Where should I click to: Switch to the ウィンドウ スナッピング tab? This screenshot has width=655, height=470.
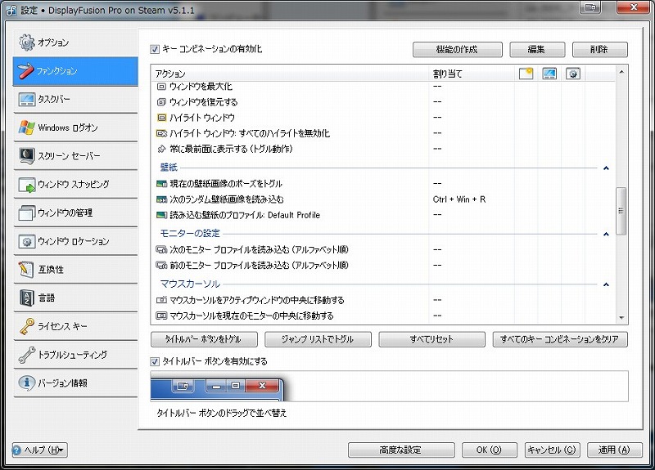click(x=75, y=185)
